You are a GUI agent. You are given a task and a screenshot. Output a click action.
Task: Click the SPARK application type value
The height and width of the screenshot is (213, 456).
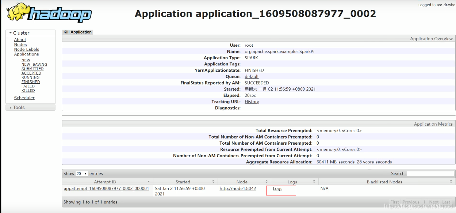point(251,58)
